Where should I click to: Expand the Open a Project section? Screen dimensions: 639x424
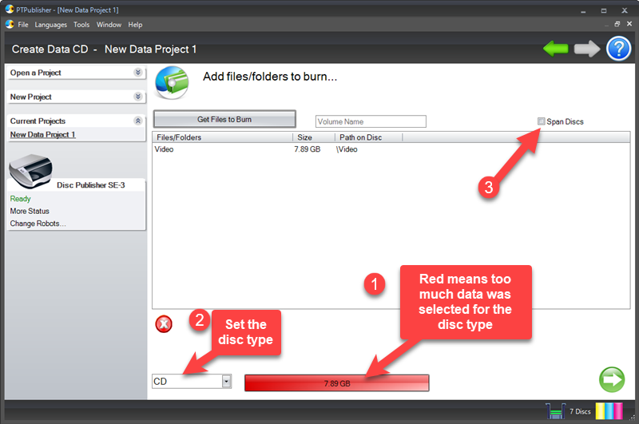[138, 73]
